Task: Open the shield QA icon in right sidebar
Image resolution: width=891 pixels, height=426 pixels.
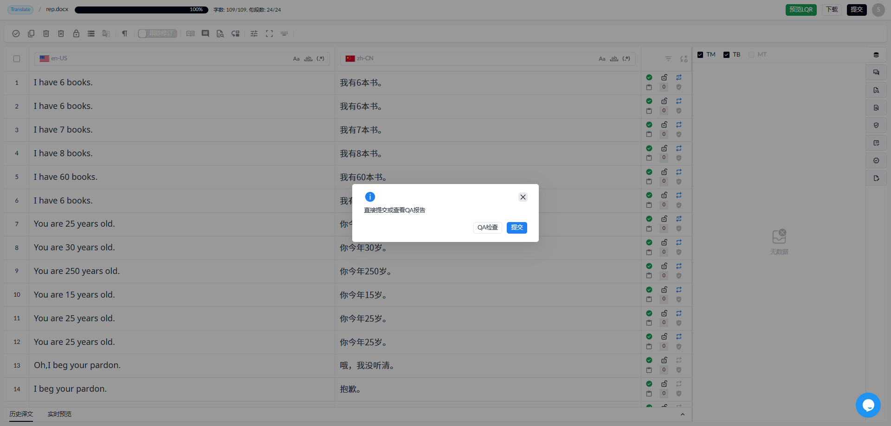Action: tap(876, 125)
